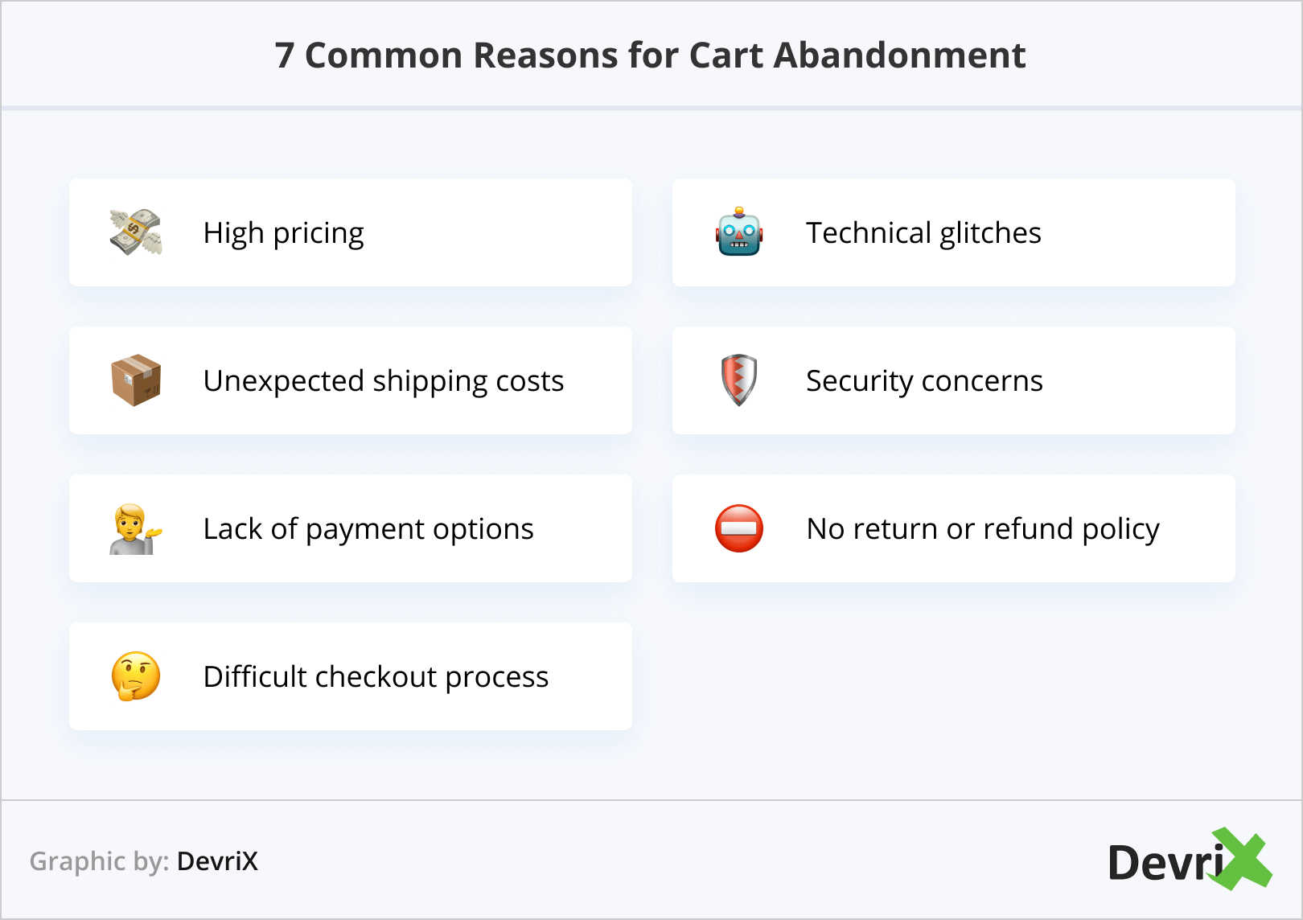Click the cardboard package box icon

click(x=136, y=380)
